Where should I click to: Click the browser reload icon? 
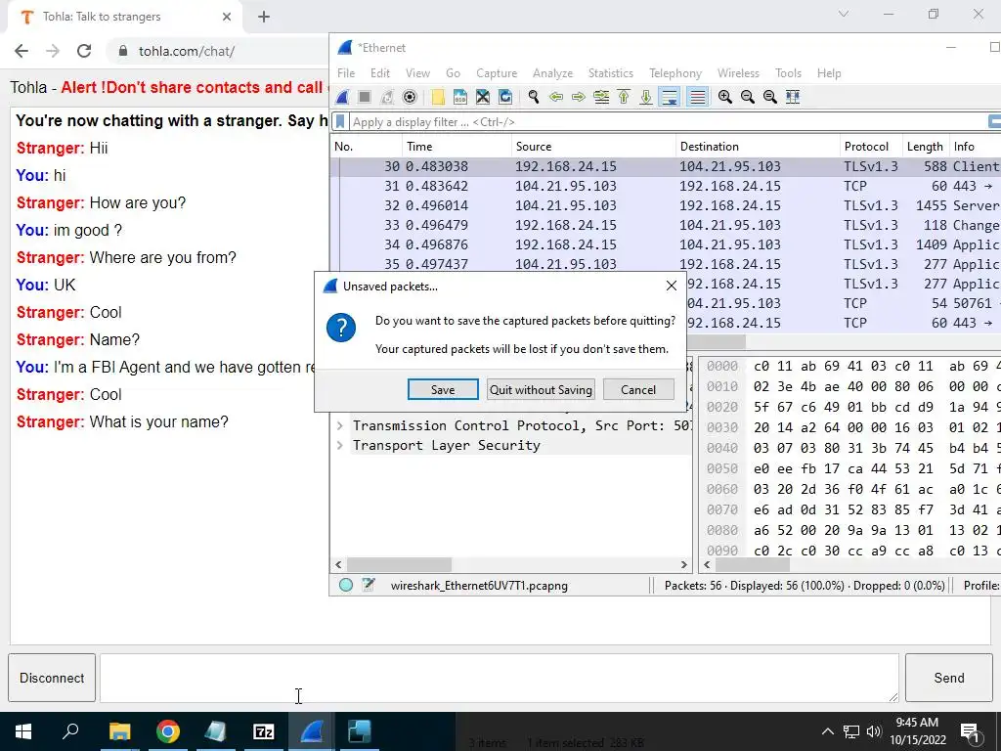(84, 51)
